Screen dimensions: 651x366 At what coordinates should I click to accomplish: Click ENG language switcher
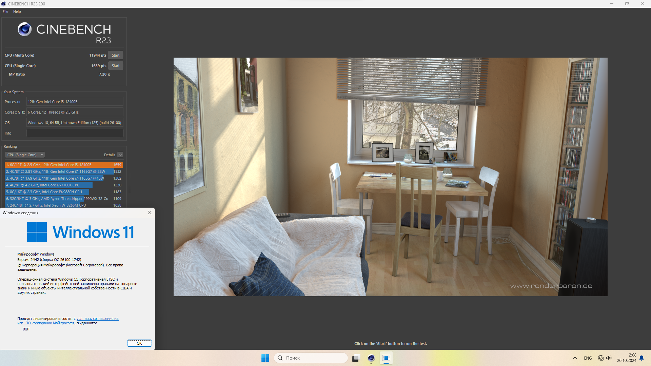pos(588,358)
